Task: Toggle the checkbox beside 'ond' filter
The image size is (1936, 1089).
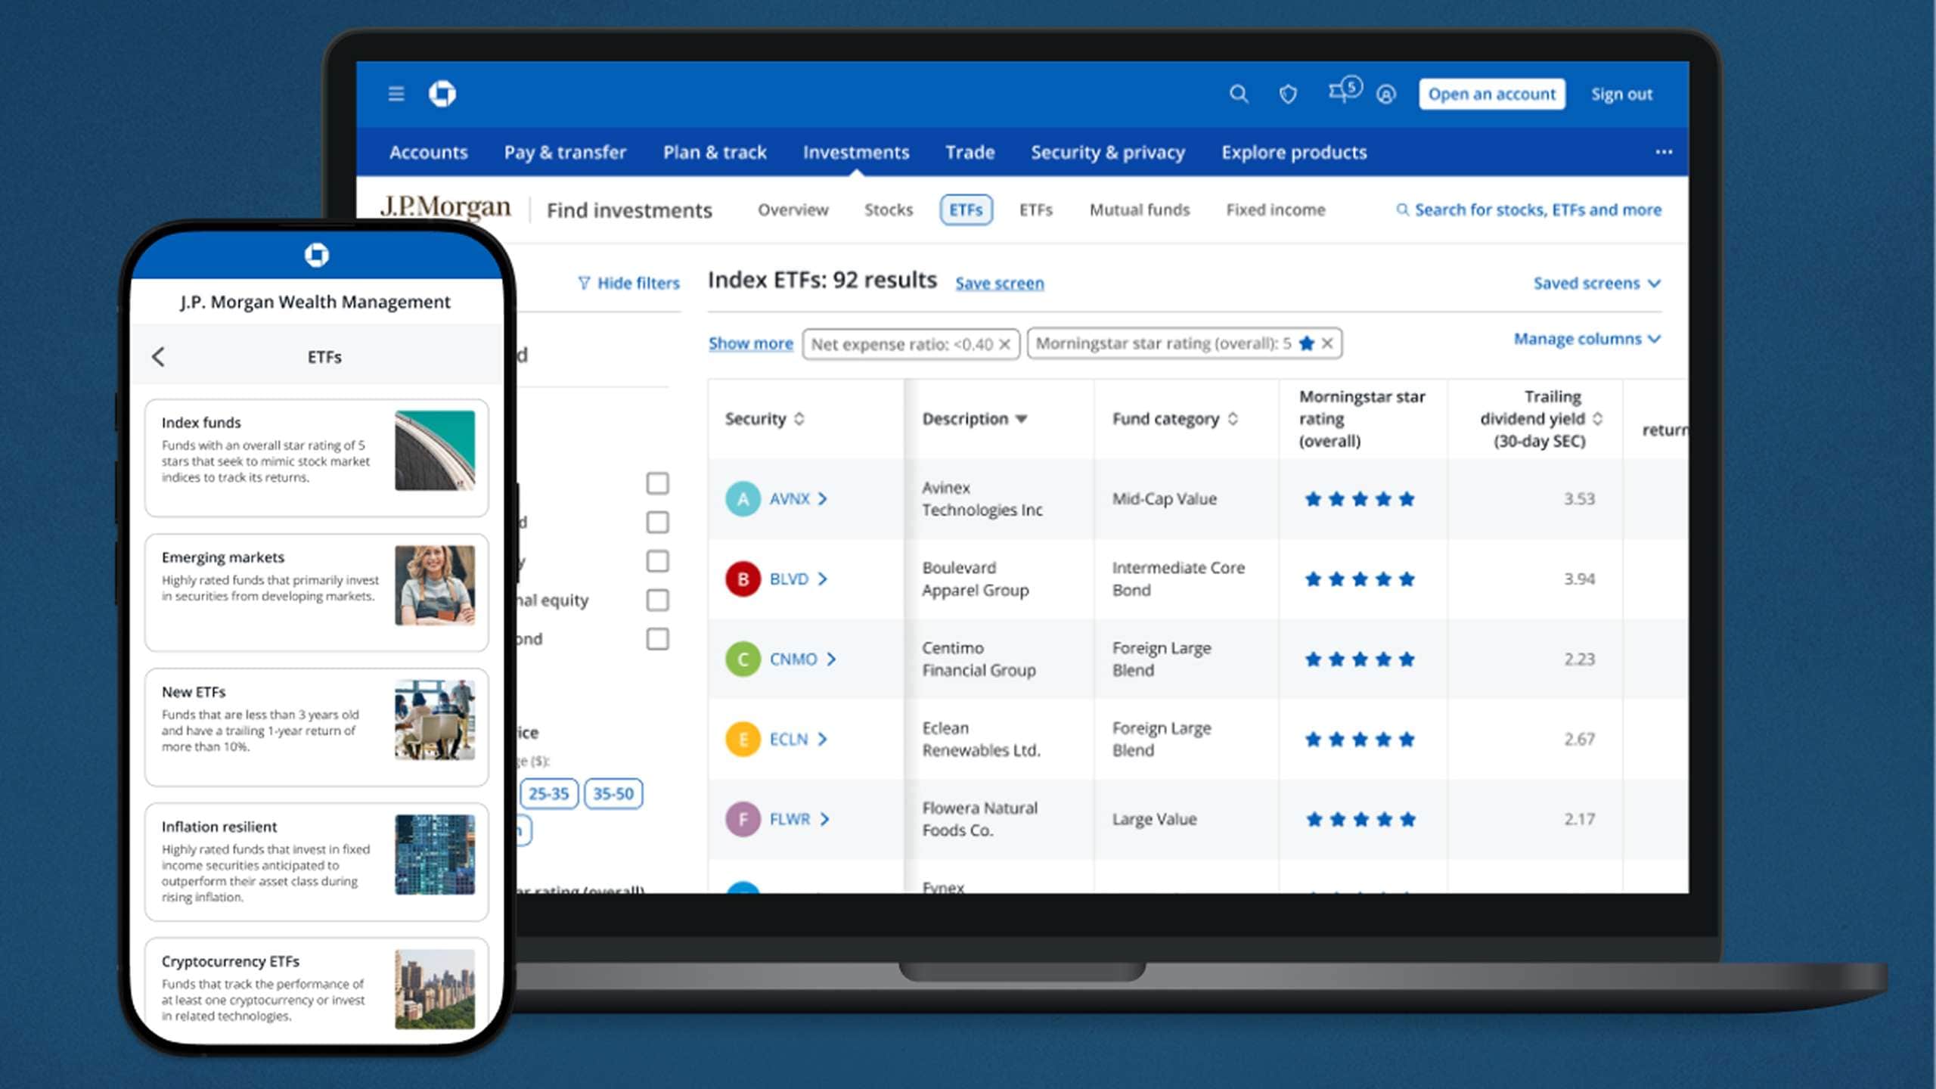Action: 657,639
